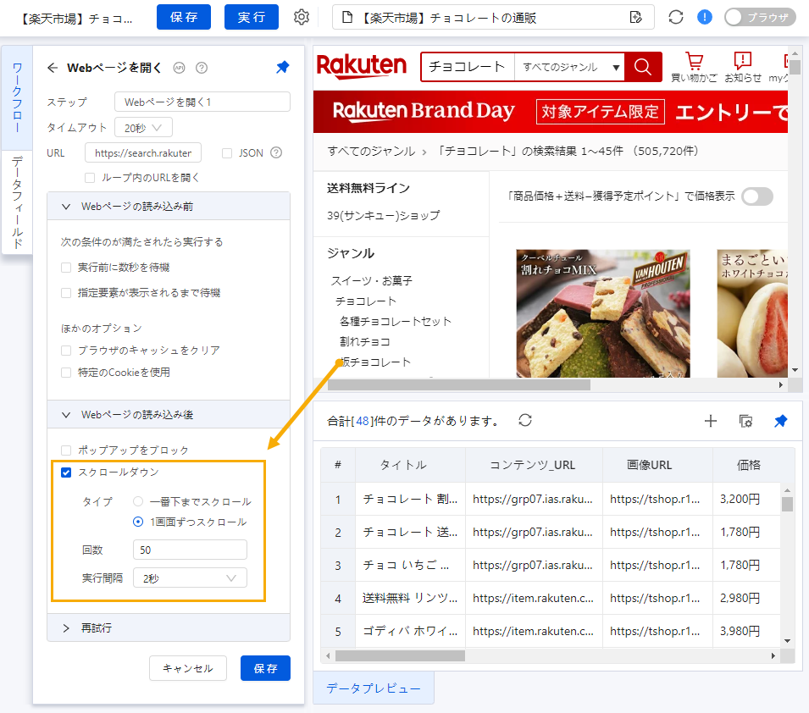Select 一番下までスクロール radio option
This screenshot has width=809, height=713.
[x=138, y=501]
